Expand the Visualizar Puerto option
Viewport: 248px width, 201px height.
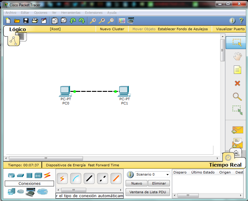pyautogui.click(x=230, y=29)
